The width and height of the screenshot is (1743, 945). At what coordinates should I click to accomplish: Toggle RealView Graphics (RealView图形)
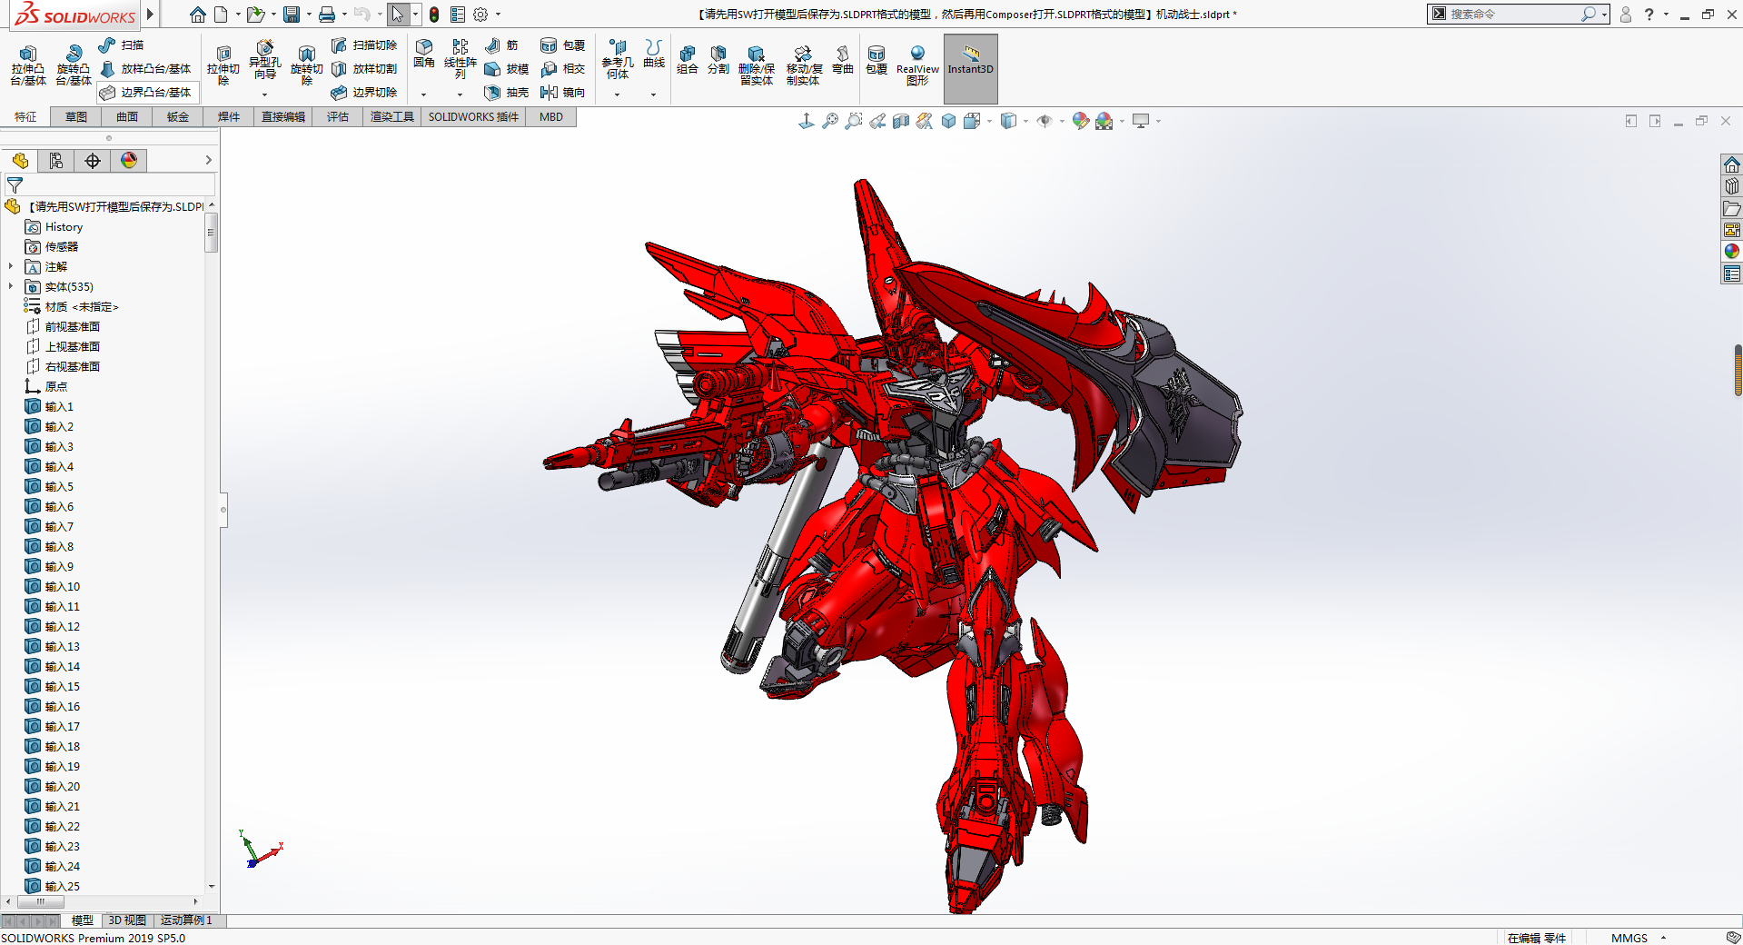(917, 65)
